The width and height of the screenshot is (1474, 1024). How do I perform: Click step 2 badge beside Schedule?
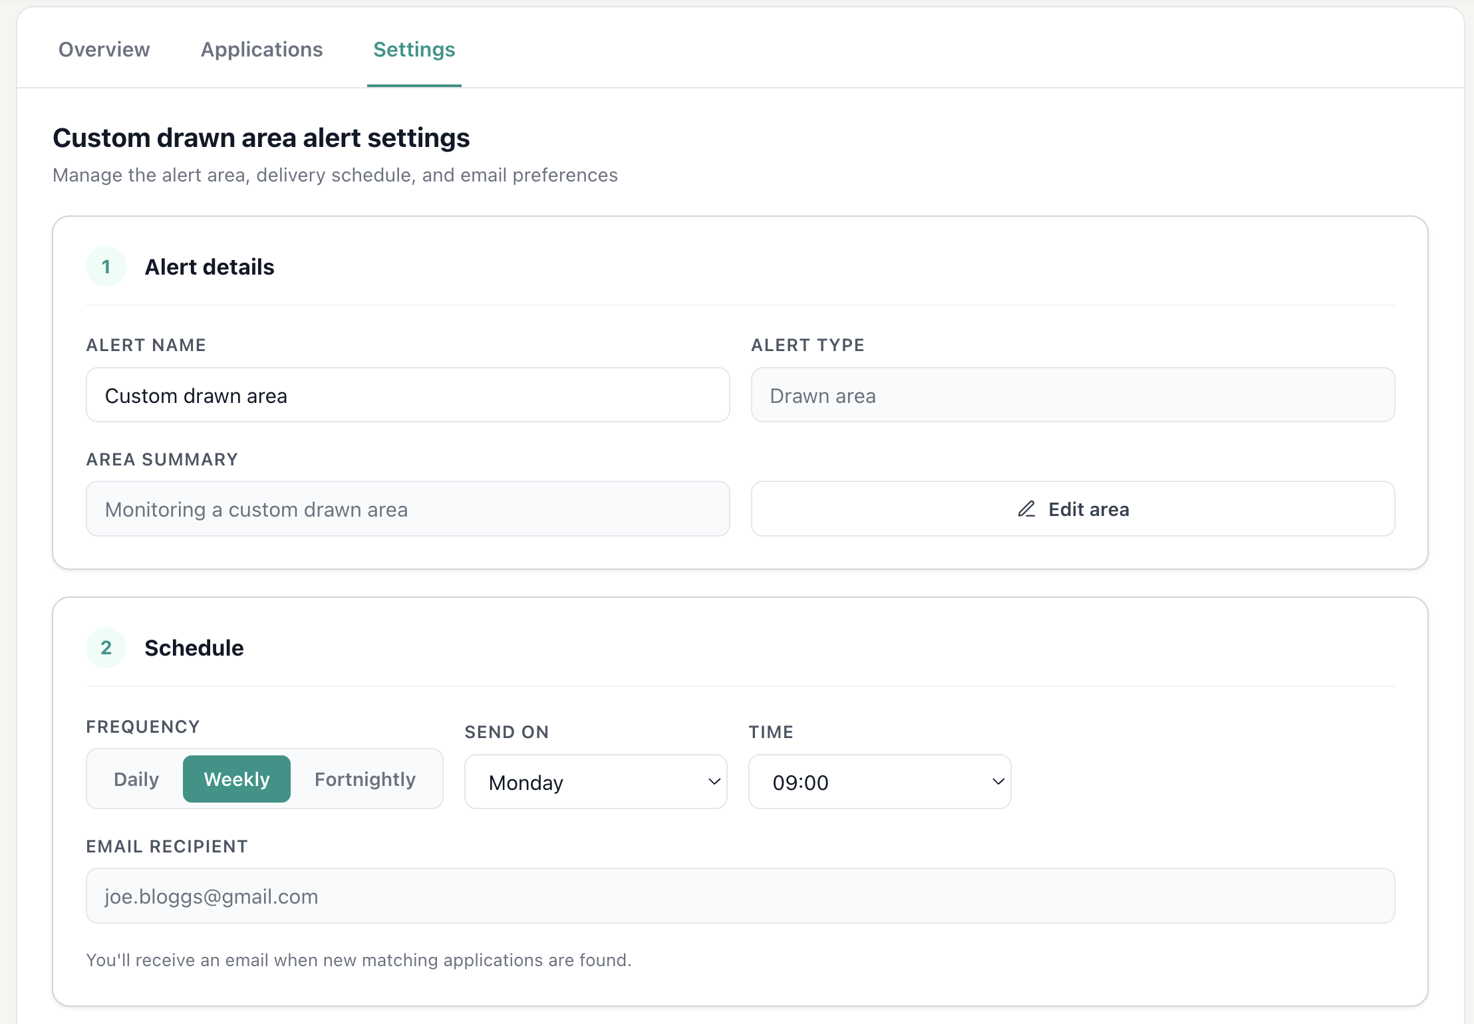pos(106,648)
